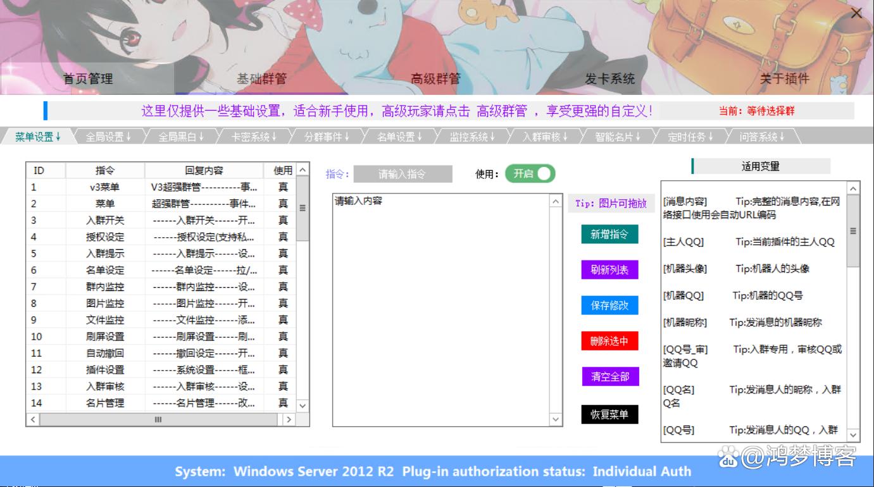Click the variable list's scroll-down arrow
The image size is (874, 487).
click(853, 435)
